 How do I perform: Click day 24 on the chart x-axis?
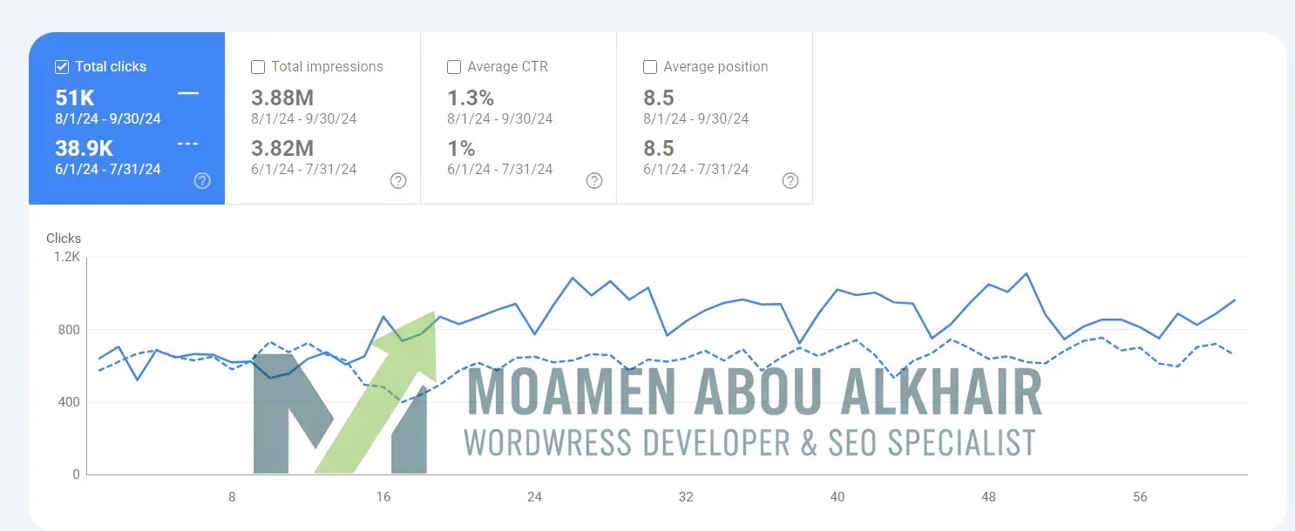coord(534,497)
